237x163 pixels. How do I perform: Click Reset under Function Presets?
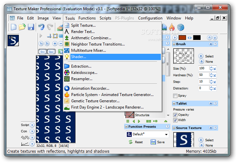(136, 142)
